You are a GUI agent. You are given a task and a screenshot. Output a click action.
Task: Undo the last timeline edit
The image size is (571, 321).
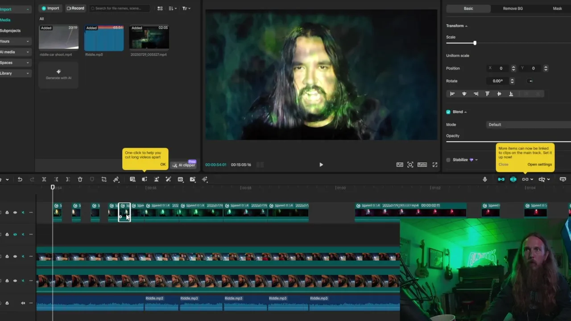pyautogui.click(x=20, y=179)
